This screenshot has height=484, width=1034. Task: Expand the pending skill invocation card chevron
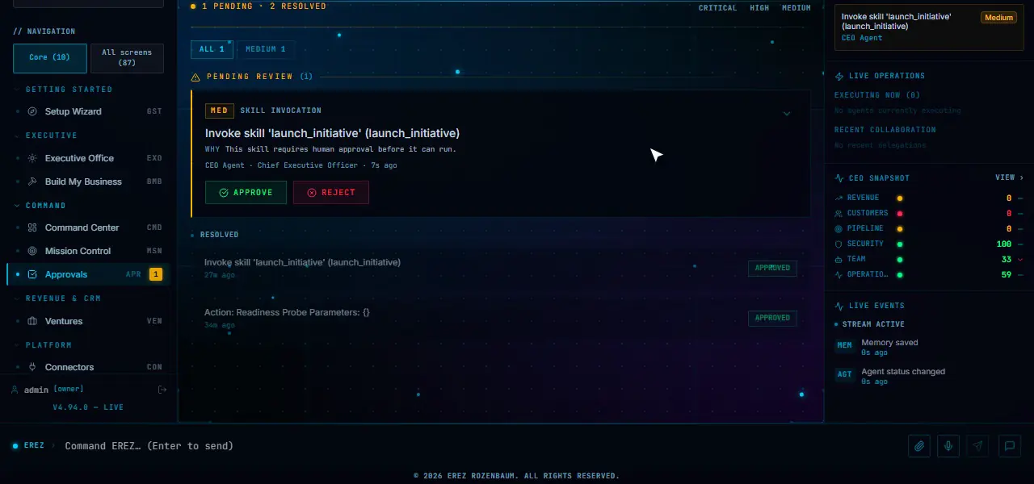tap(787, 114)
